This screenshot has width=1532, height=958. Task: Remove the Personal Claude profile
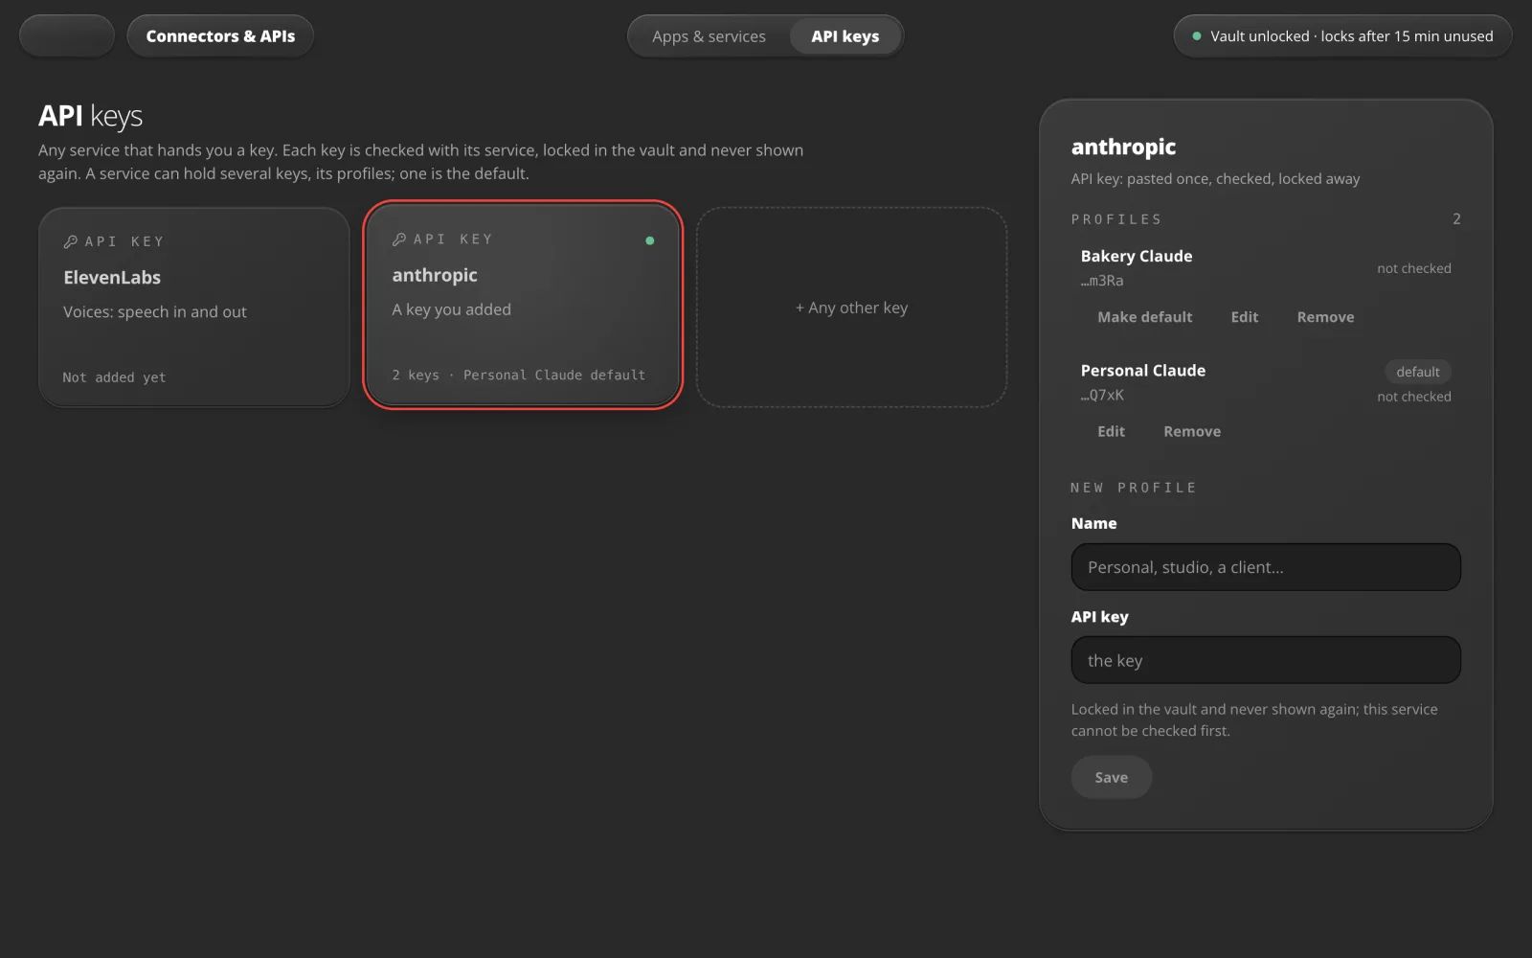(1192, 431)
